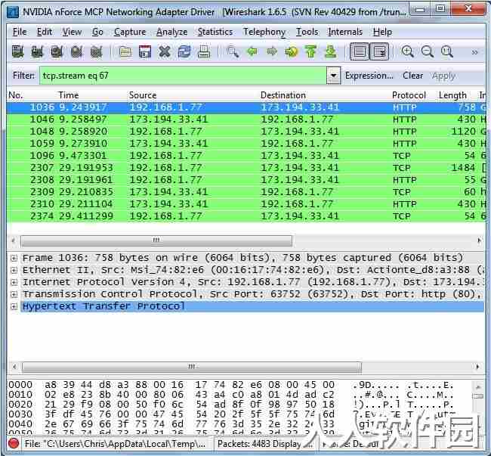
Task: Clear the display filter
Action: [412, 76]
